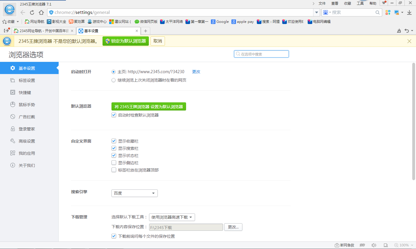This screenshot has height=249, width=416.
Task: Click the login arrow icon left of the tabs
Action: pos(6,31)
